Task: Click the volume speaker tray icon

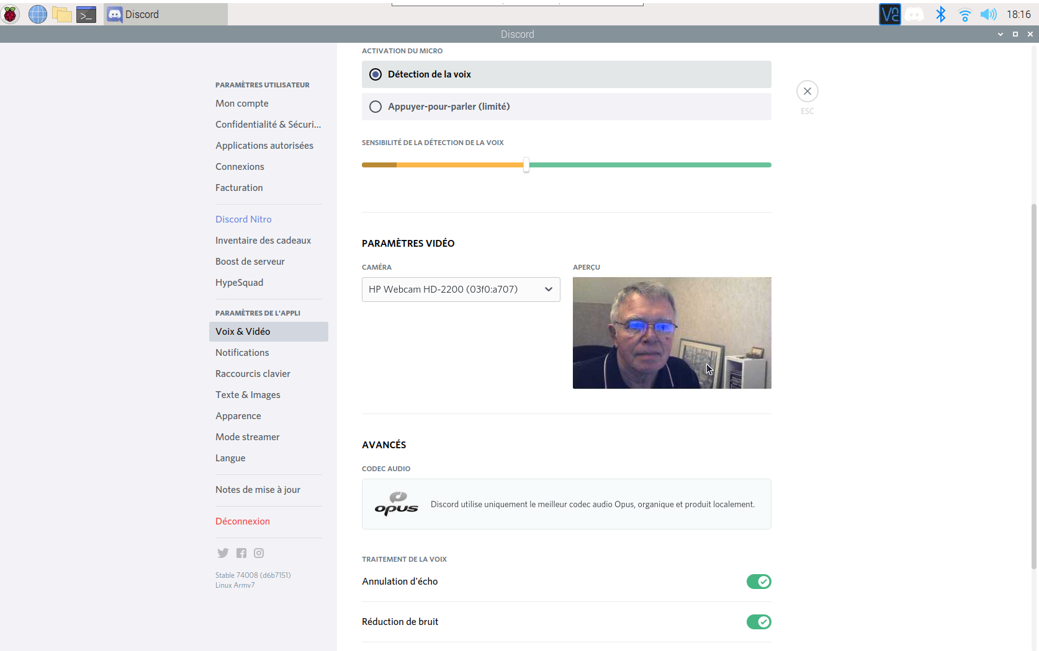Action: click(988, 14)
